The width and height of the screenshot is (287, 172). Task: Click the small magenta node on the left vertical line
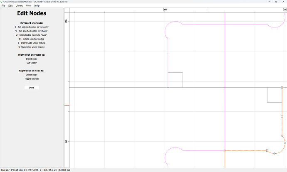(168, 54)
